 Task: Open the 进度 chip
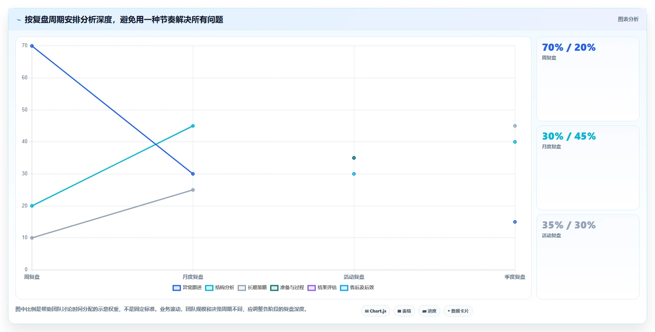pos(429,311)
